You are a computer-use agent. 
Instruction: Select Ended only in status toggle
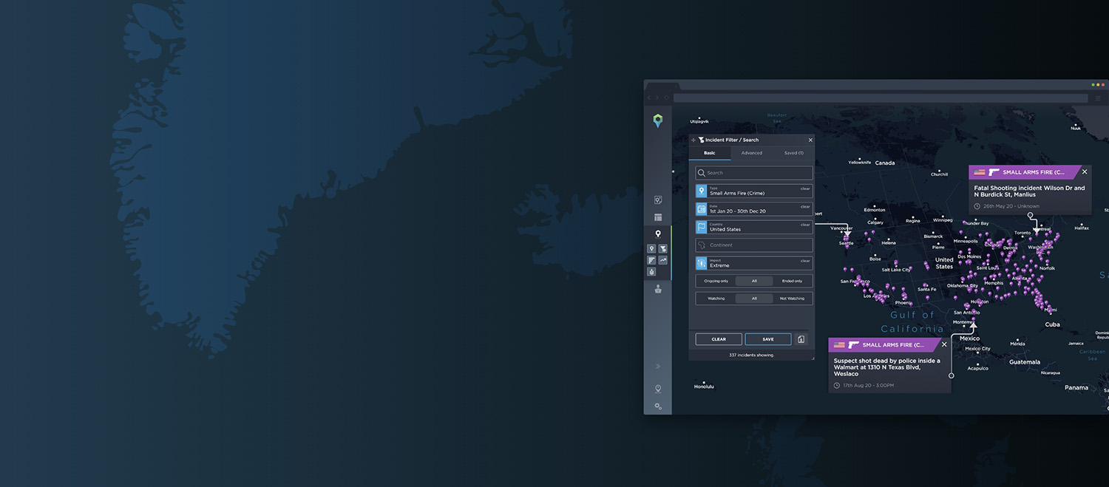pos(792,281)
